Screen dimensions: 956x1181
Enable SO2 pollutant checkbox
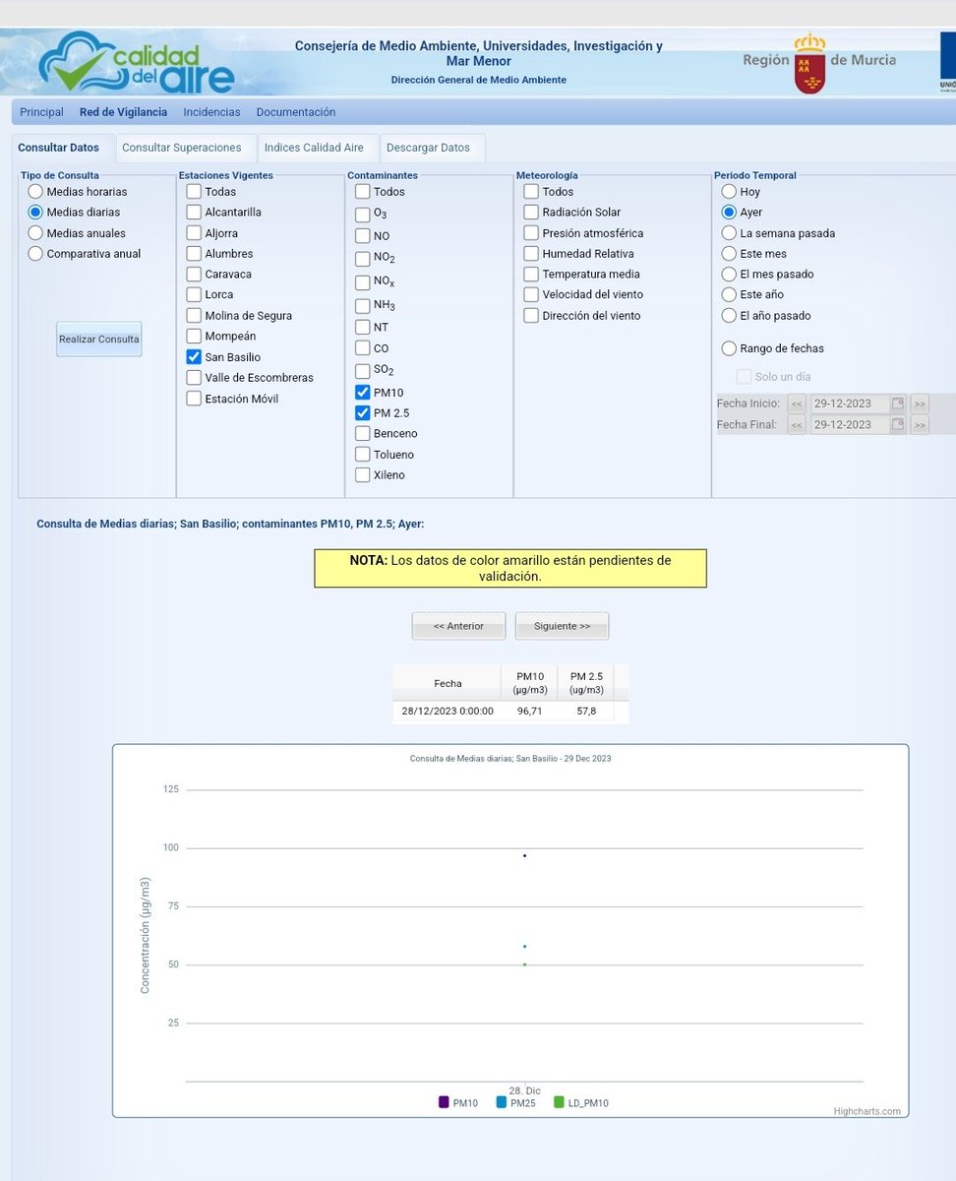pyautogui.click(x=363, y=370)
